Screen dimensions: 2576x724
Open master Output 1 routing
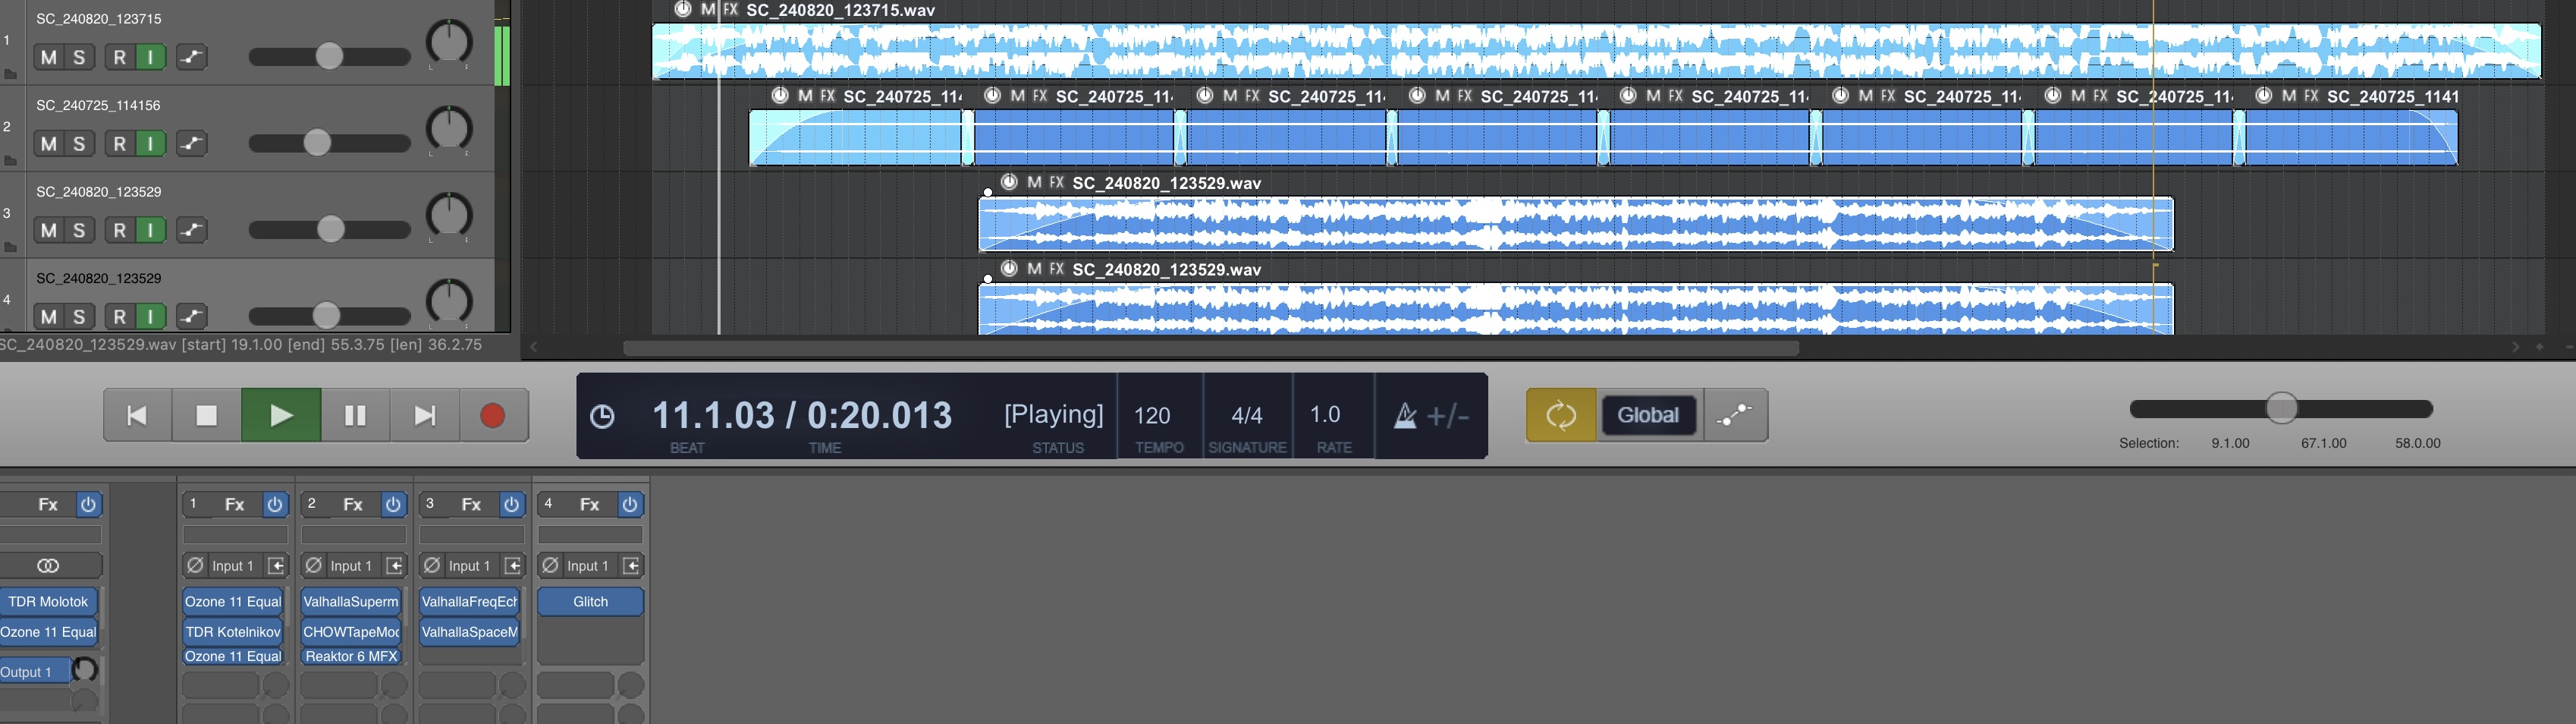click(35, 672)
